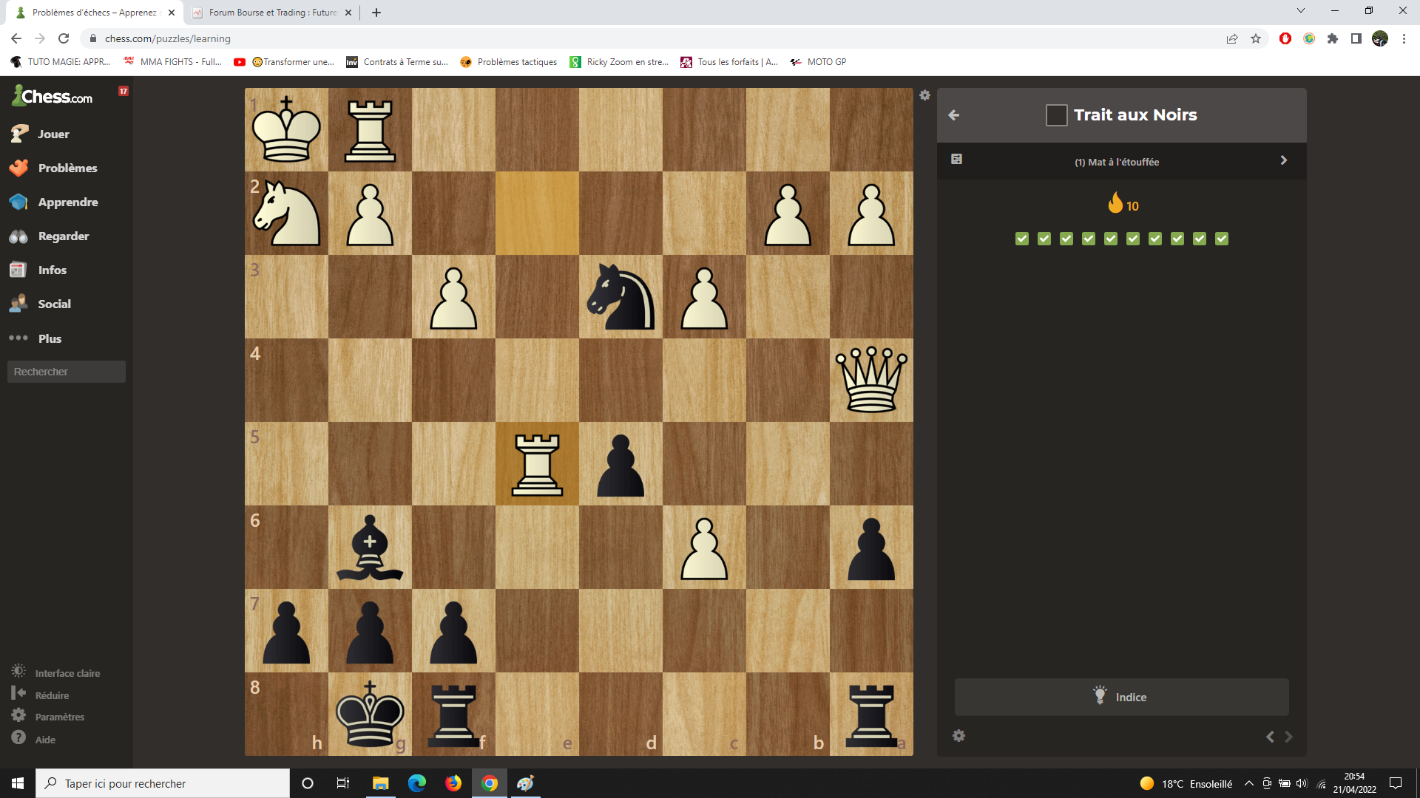Click the first green solved checkmark
1420x798 pixels.
tap(1022, 239)
